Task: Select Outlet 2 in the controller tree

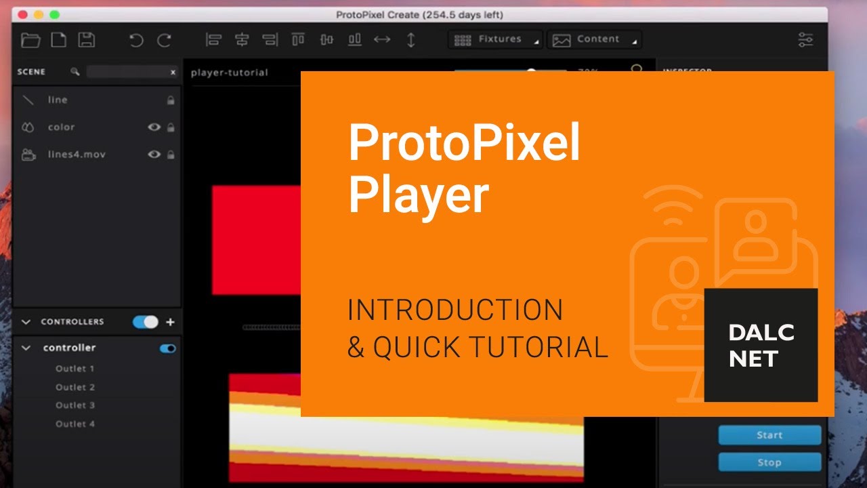Action: pos(75,388)
